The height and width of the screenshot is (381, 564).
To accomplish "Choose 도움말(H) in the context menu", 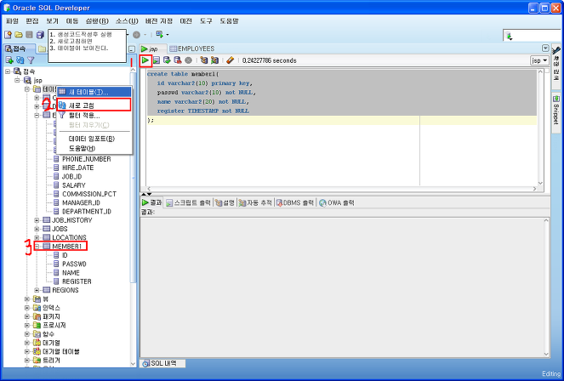I will click(x=94, y=149).
